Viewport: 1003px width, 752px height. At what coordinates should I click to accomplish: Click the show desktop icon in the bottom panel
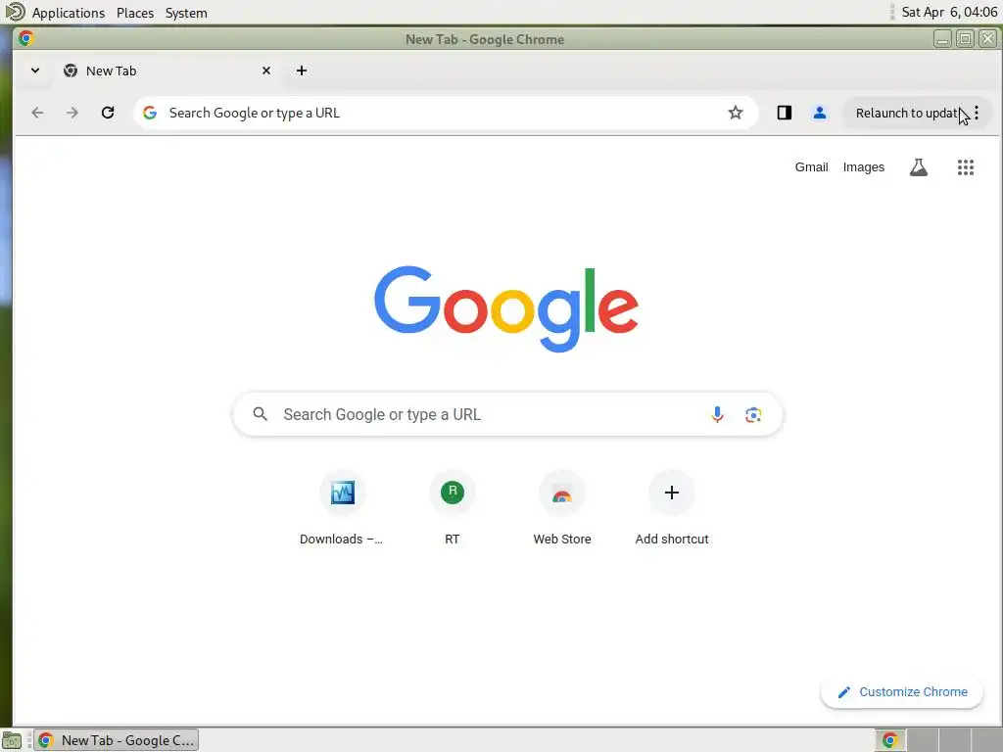pos(12,740)
